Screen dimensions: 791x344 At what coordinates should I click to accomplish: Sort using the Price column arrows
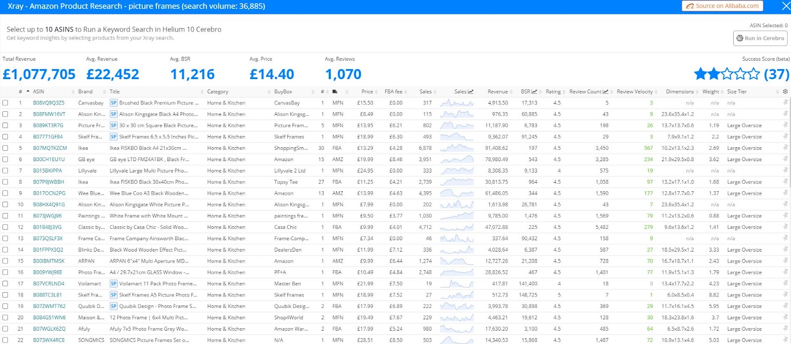point(377,91)
